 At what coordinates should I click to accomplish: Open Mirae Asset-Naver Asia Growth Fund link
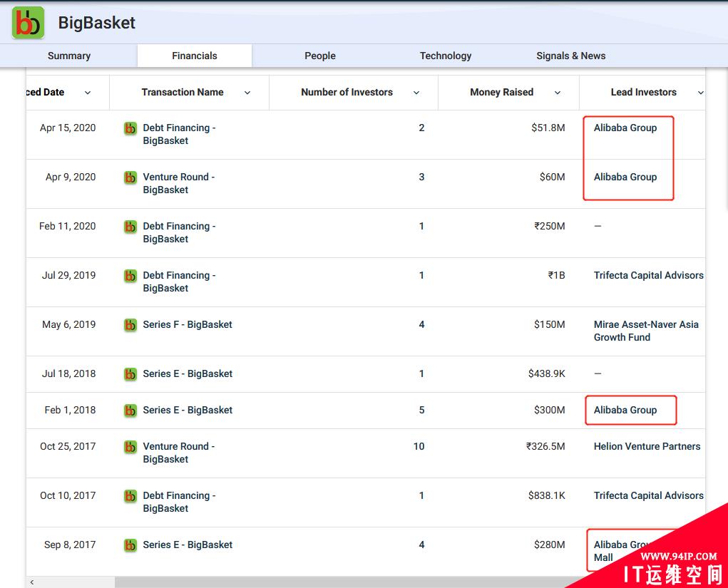646,331
